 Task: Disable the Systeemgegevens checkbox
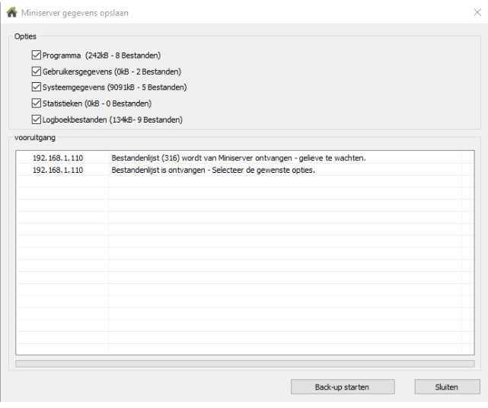pyautogui.click(x=37, y=87)
